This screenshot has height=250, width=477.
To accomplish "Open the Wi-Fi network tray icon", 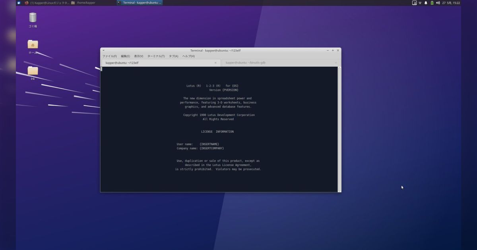I will (x=420, y=3).
